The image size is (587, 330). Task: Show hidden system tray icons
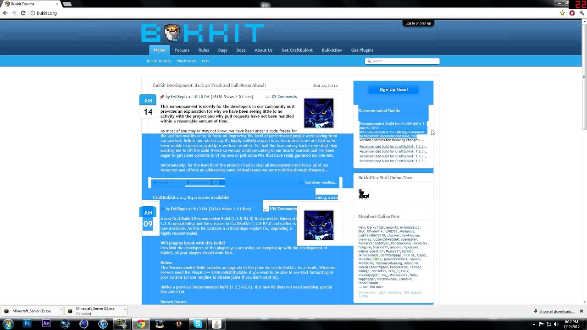coord(534,324)
